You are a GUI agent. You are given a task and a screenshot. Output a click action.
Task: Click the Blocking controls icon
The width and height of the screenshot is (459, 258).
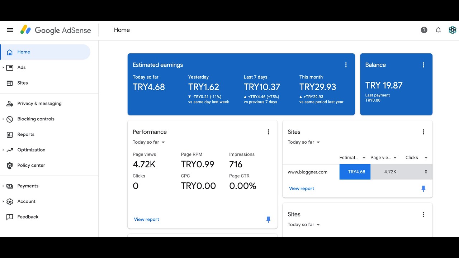pos(10,119)
